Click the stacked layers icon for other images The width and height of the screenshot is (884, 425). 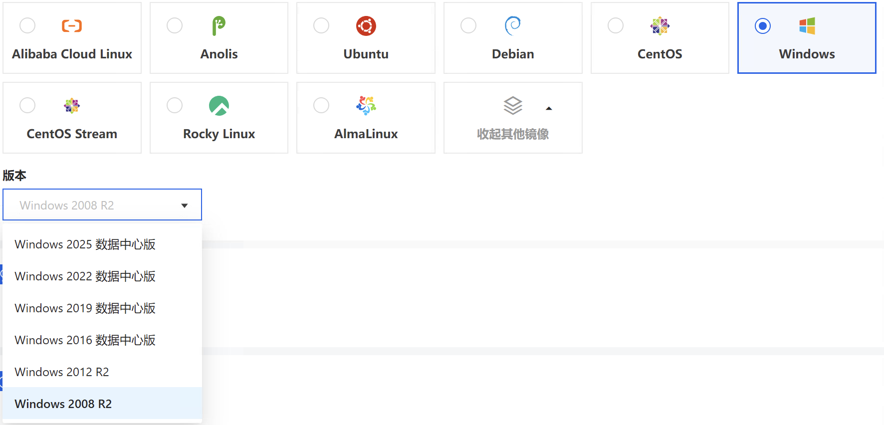[513, 105]
